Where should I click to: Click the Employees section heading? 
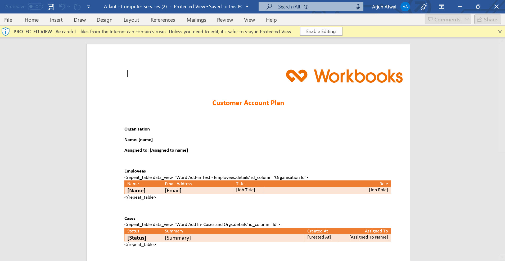[135, 171]
